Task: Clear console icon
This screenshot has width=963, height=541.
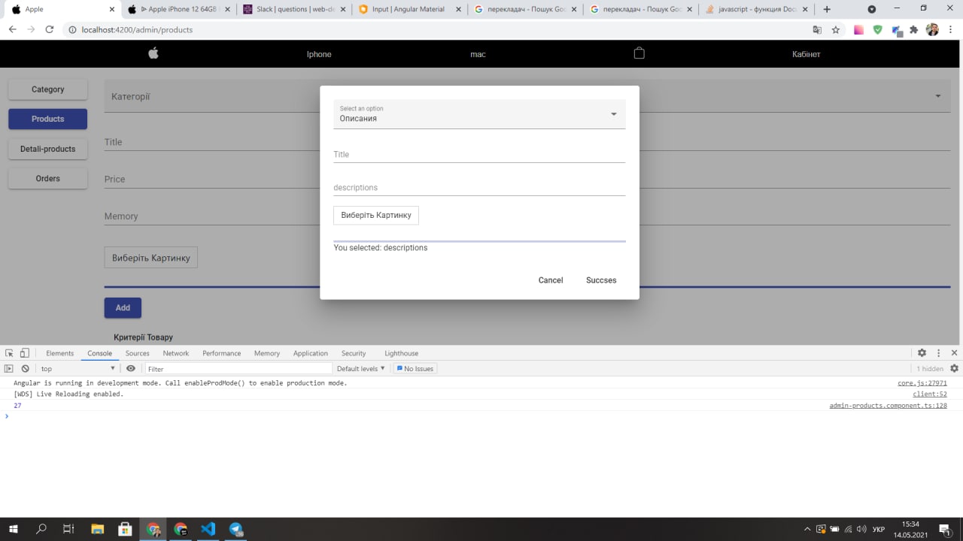Action: point(25,369)
